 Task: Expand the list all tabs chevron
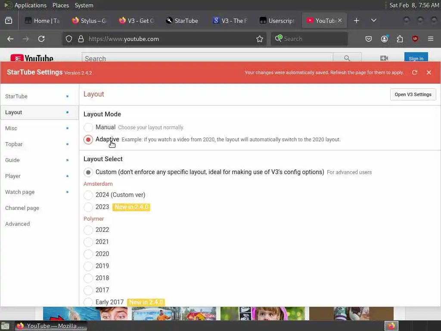click(373, 20)
